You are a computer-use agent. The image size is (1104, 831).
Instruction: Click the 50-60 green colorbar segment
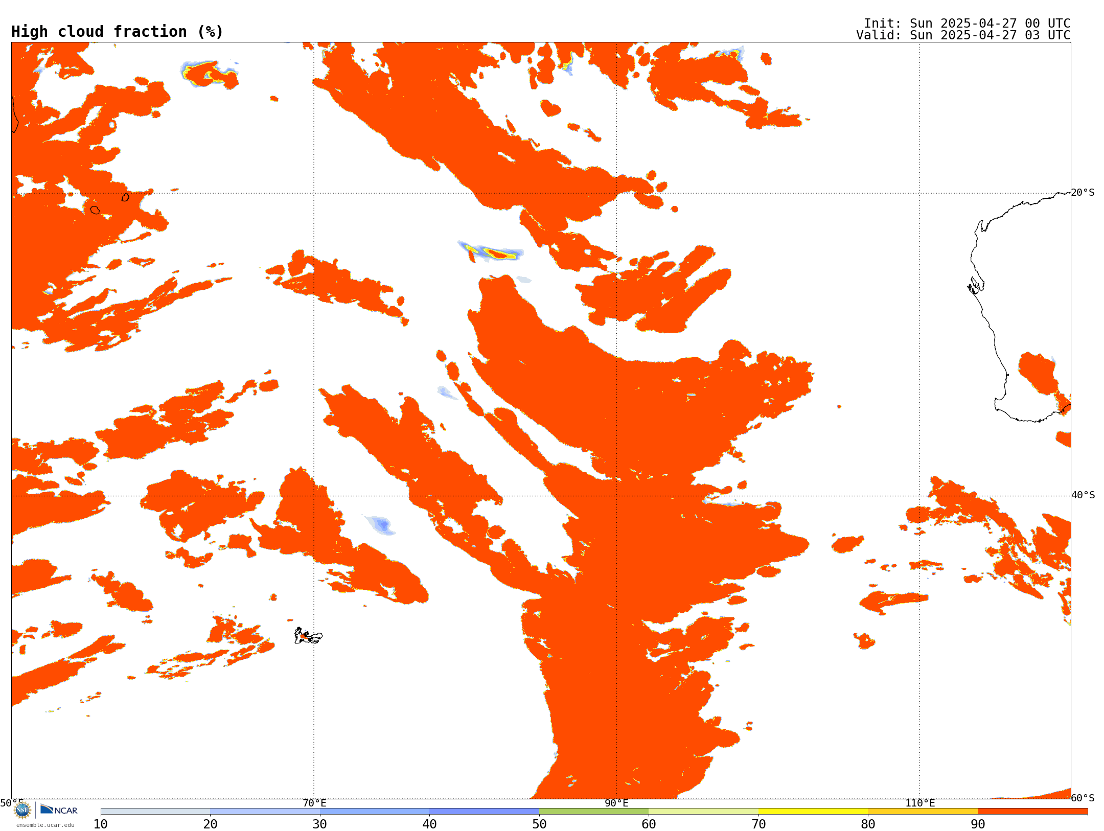click(x=594, y=812)
